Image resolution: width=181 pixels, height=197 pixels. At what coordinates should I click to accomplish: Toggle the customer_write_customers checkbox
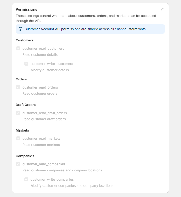click(26, 64)
